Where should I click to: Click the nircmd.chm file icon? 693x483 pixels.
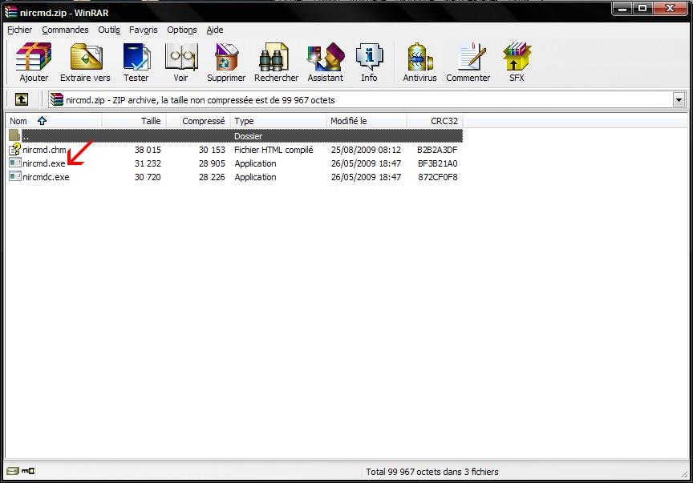pos(15,149)
